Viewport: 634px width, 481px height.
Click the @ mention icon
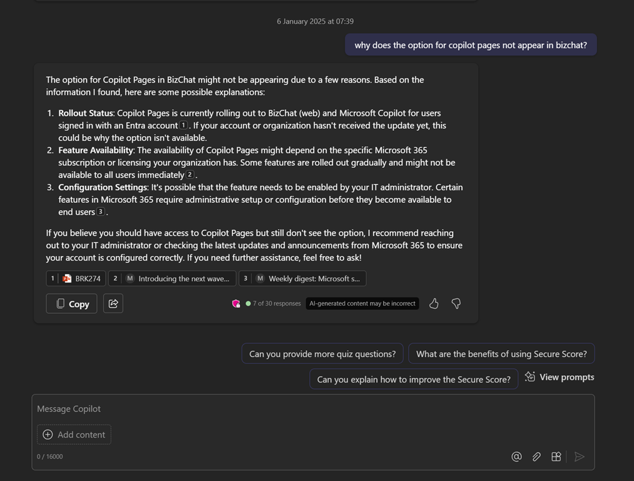(x=516, y=457)
